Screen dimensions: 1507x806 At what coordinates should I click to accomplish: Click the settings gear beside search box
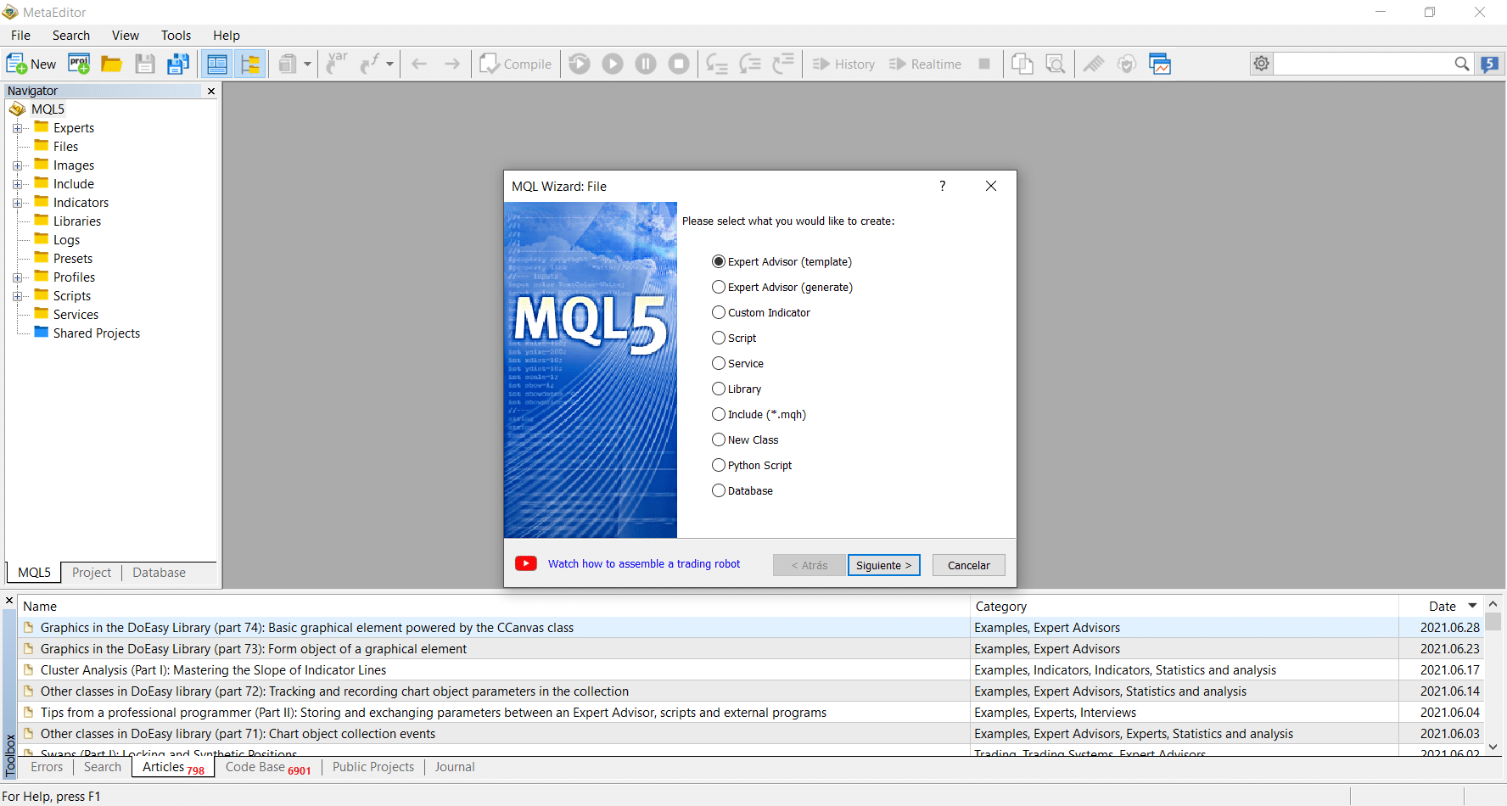(1262, 64)
